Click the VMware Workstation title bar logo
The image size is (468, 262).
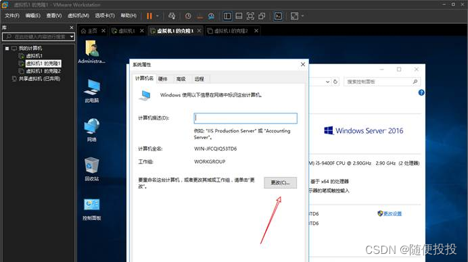tap(5, 5)
